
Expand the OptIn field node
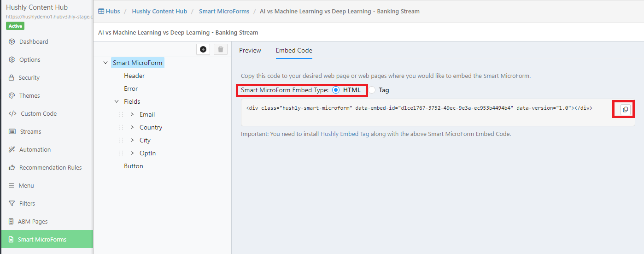(x=132, y=153)
